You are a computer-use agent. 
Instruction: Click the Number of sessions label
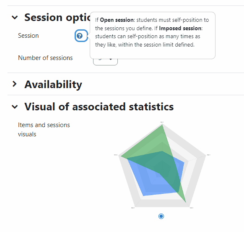click(45, 58)
